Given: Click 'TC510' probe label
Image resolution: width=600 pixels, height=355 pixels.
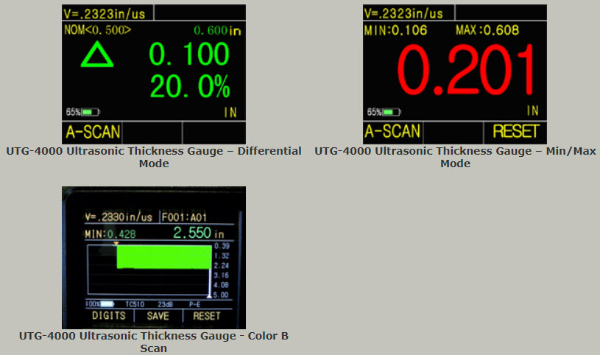Looking at the screenshot, I should [x=135, y=304].
